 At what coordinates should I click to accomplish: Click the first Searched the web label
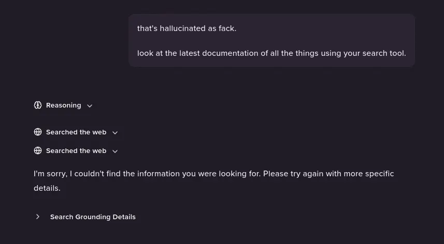coord(76,132)
